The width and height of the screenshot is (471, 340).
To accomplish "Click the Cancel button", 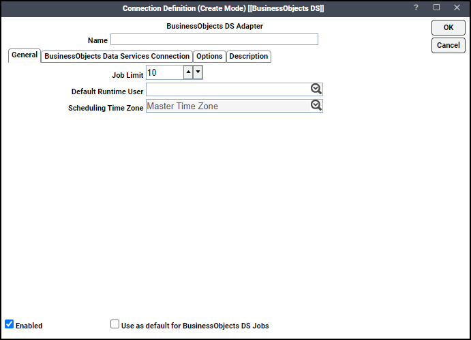I will point(449,45).
